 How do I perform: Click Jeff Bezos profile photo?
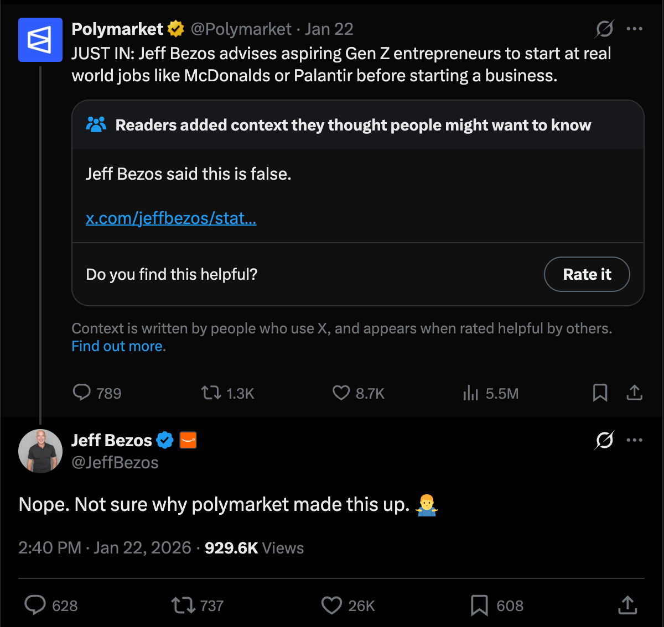(40, 451)
